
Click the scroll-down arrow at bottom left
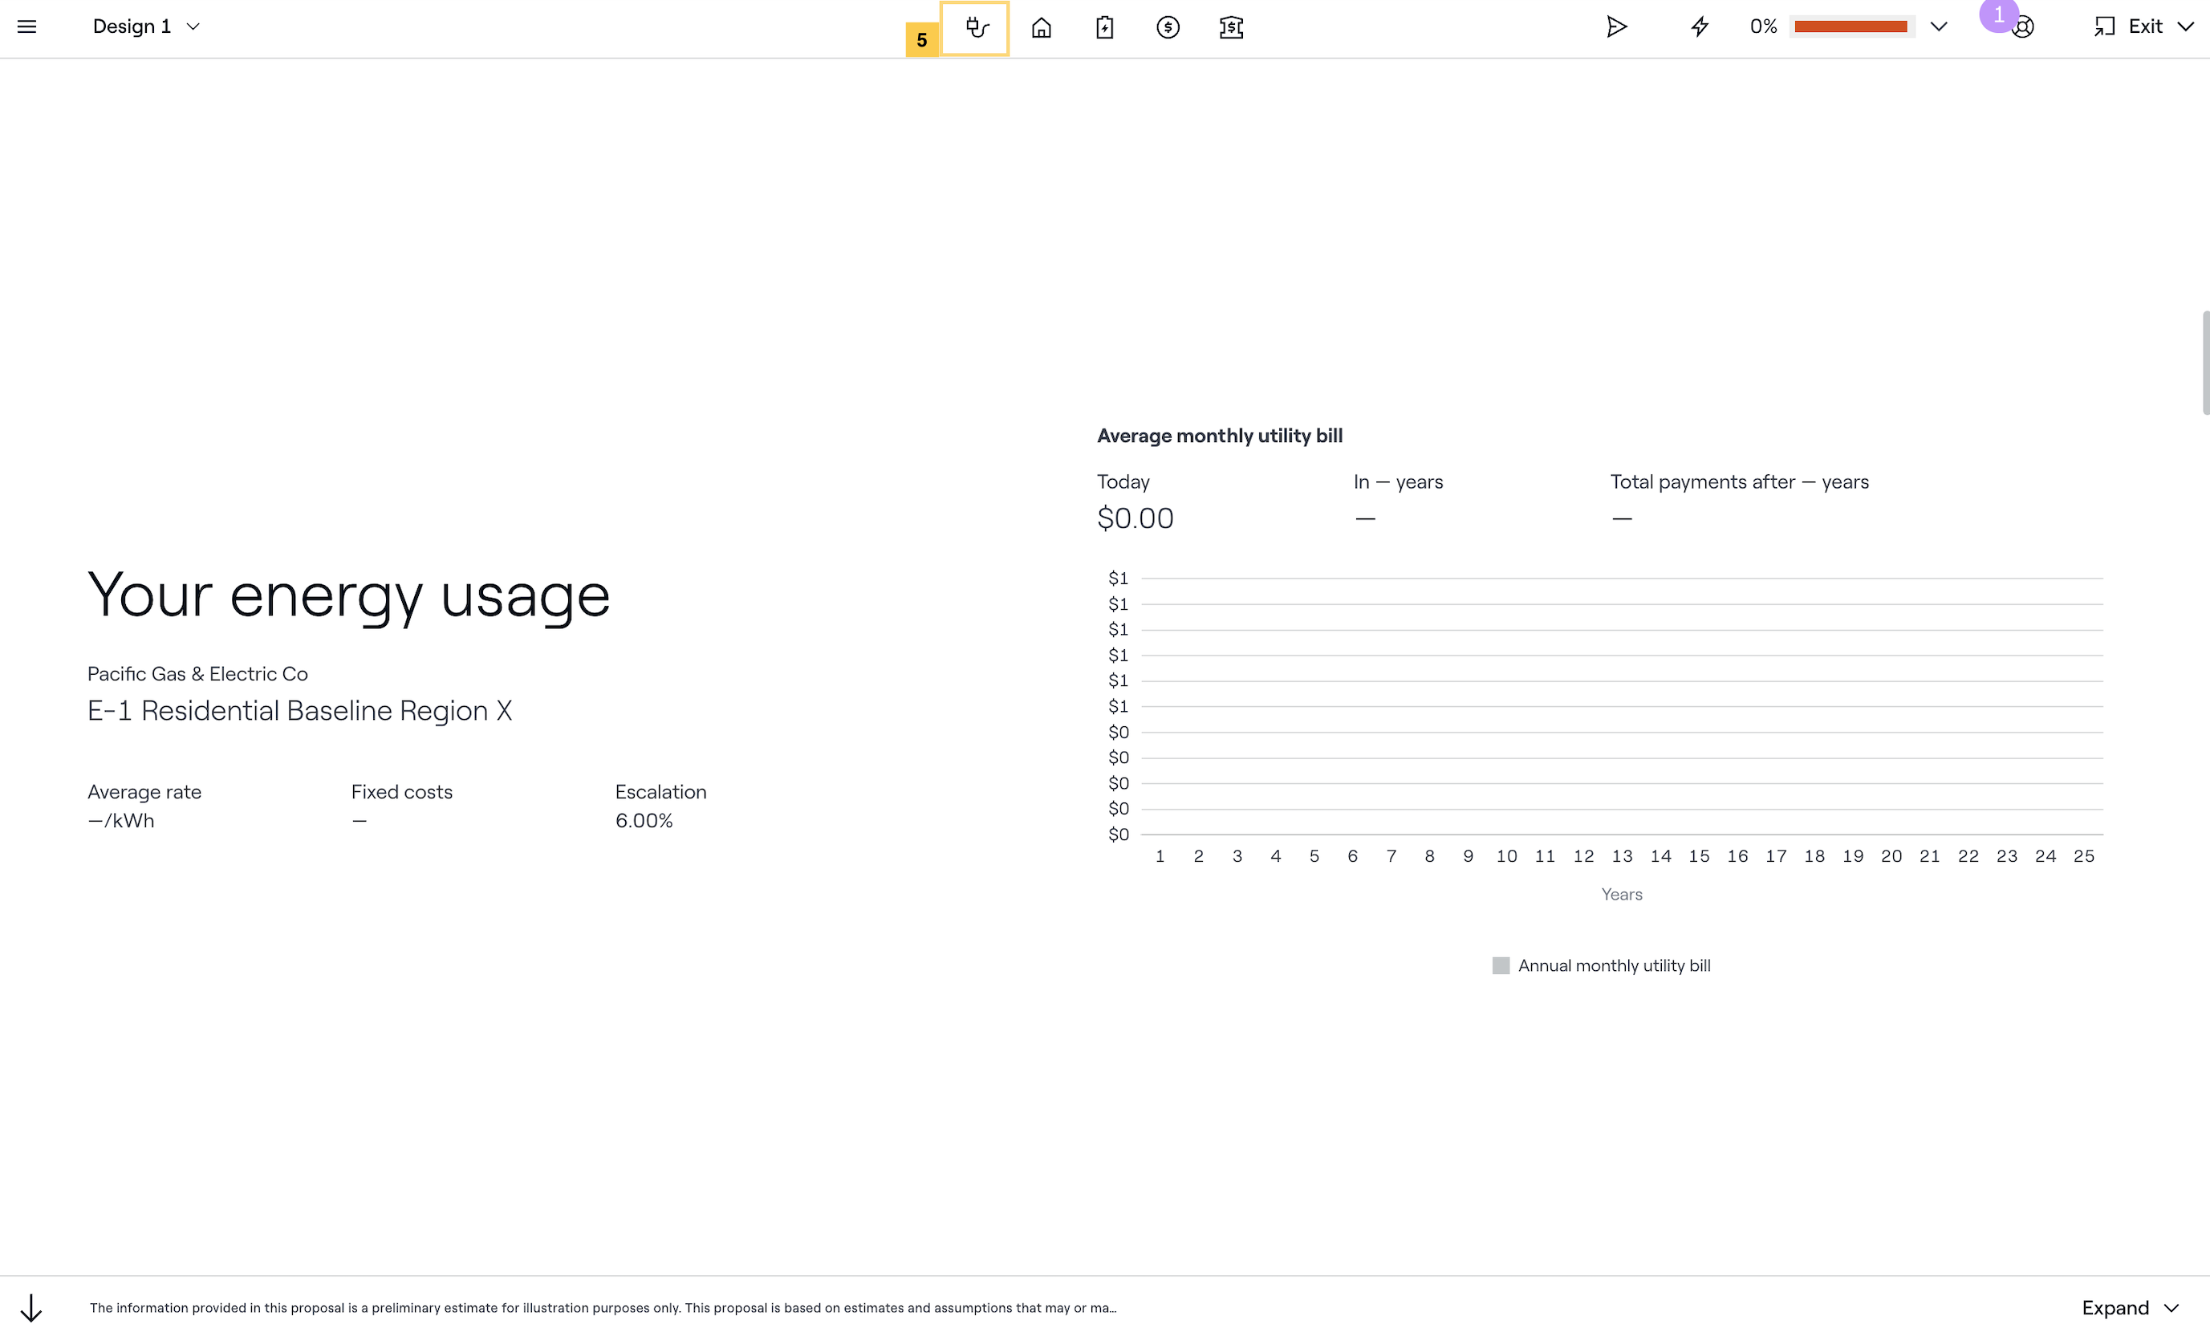(x=31, y=1307)
